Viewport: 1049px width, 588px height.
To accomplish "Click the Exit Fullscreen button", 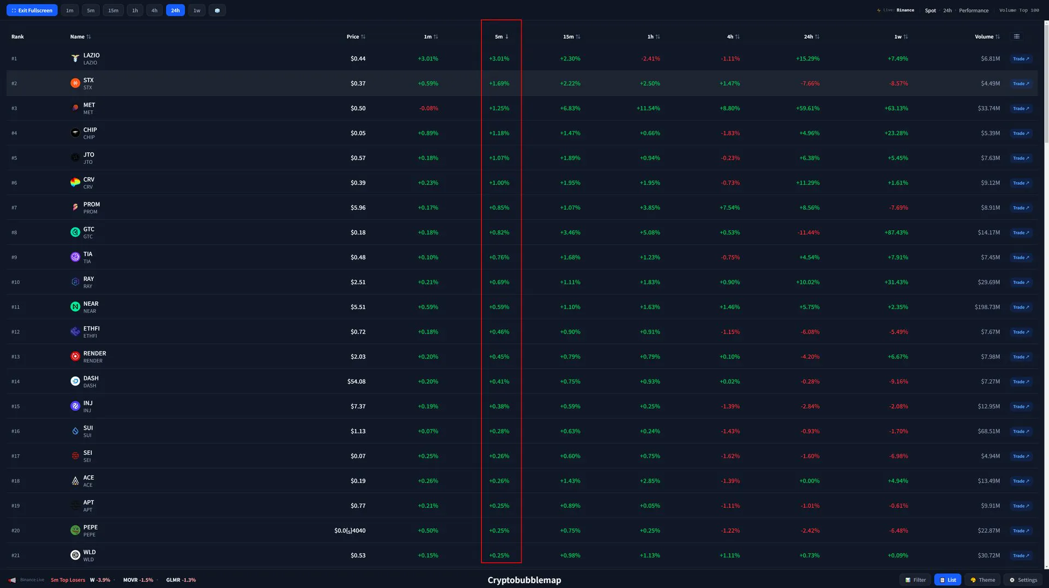I will pyautogui.click(x=32, y=10).
